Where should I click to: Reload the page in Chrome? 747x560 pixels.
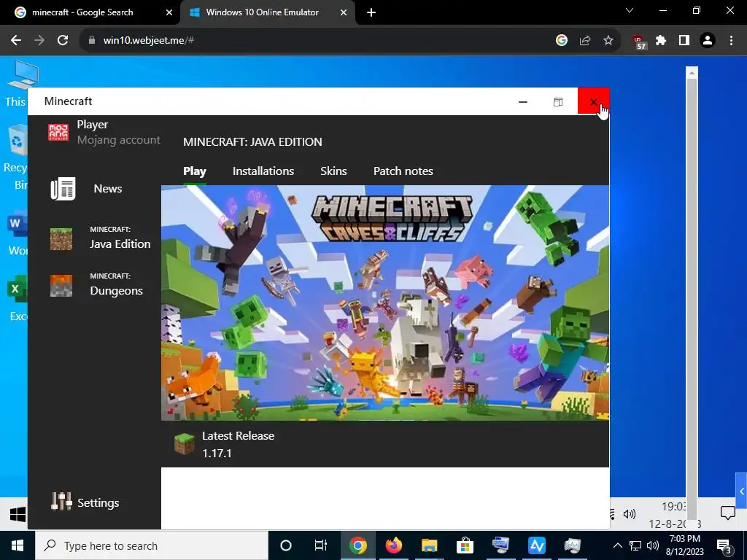63,41
